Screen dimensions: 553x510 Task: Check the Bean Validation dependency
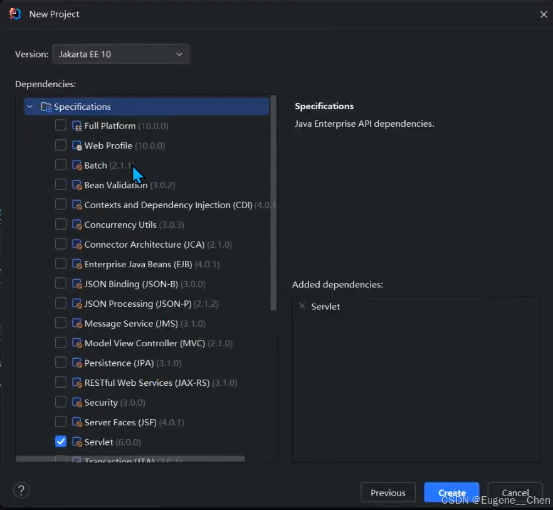point(61,184)
